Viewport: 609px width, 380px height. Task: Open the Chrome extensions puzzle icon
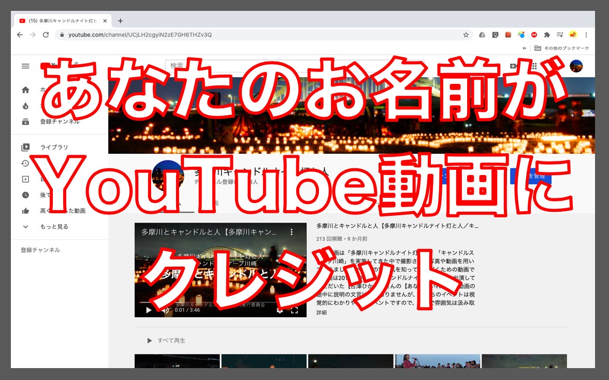coord(547,35)
